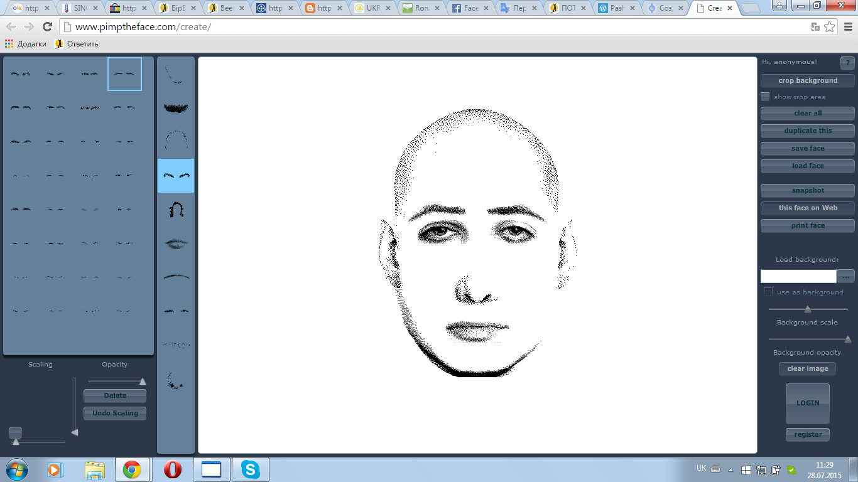Tick the use as background checkbox
Screen dimensions: 858x482
[x=768, y=292]
